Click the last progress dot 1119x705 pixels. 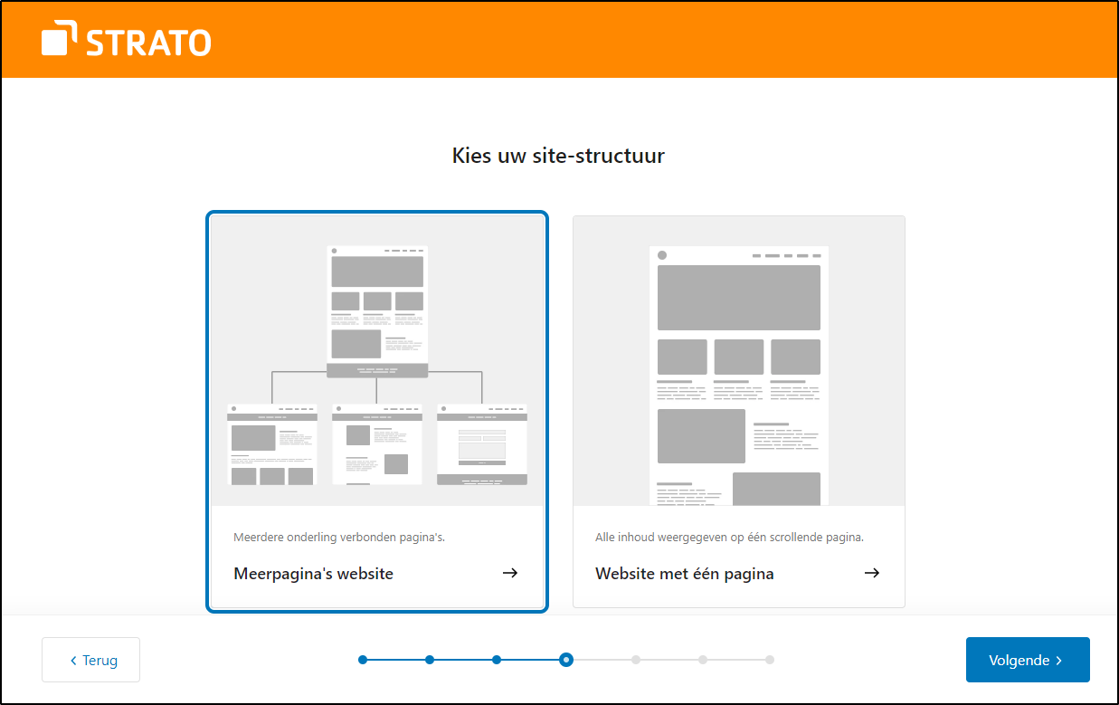point(770,660)
